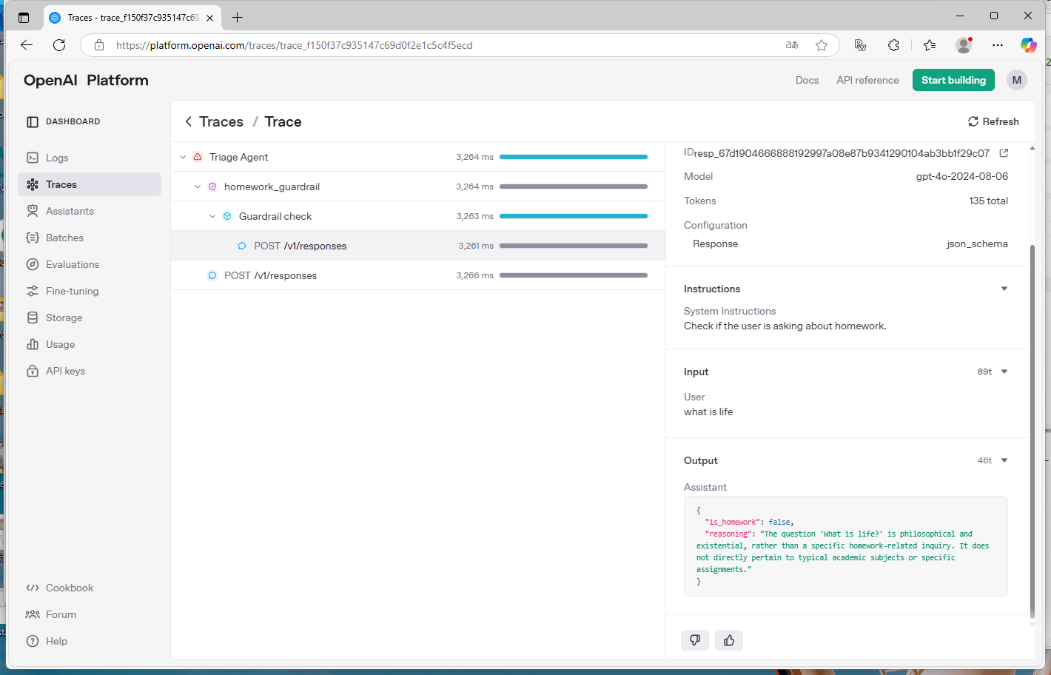Open the Docs link

[807, 80]
